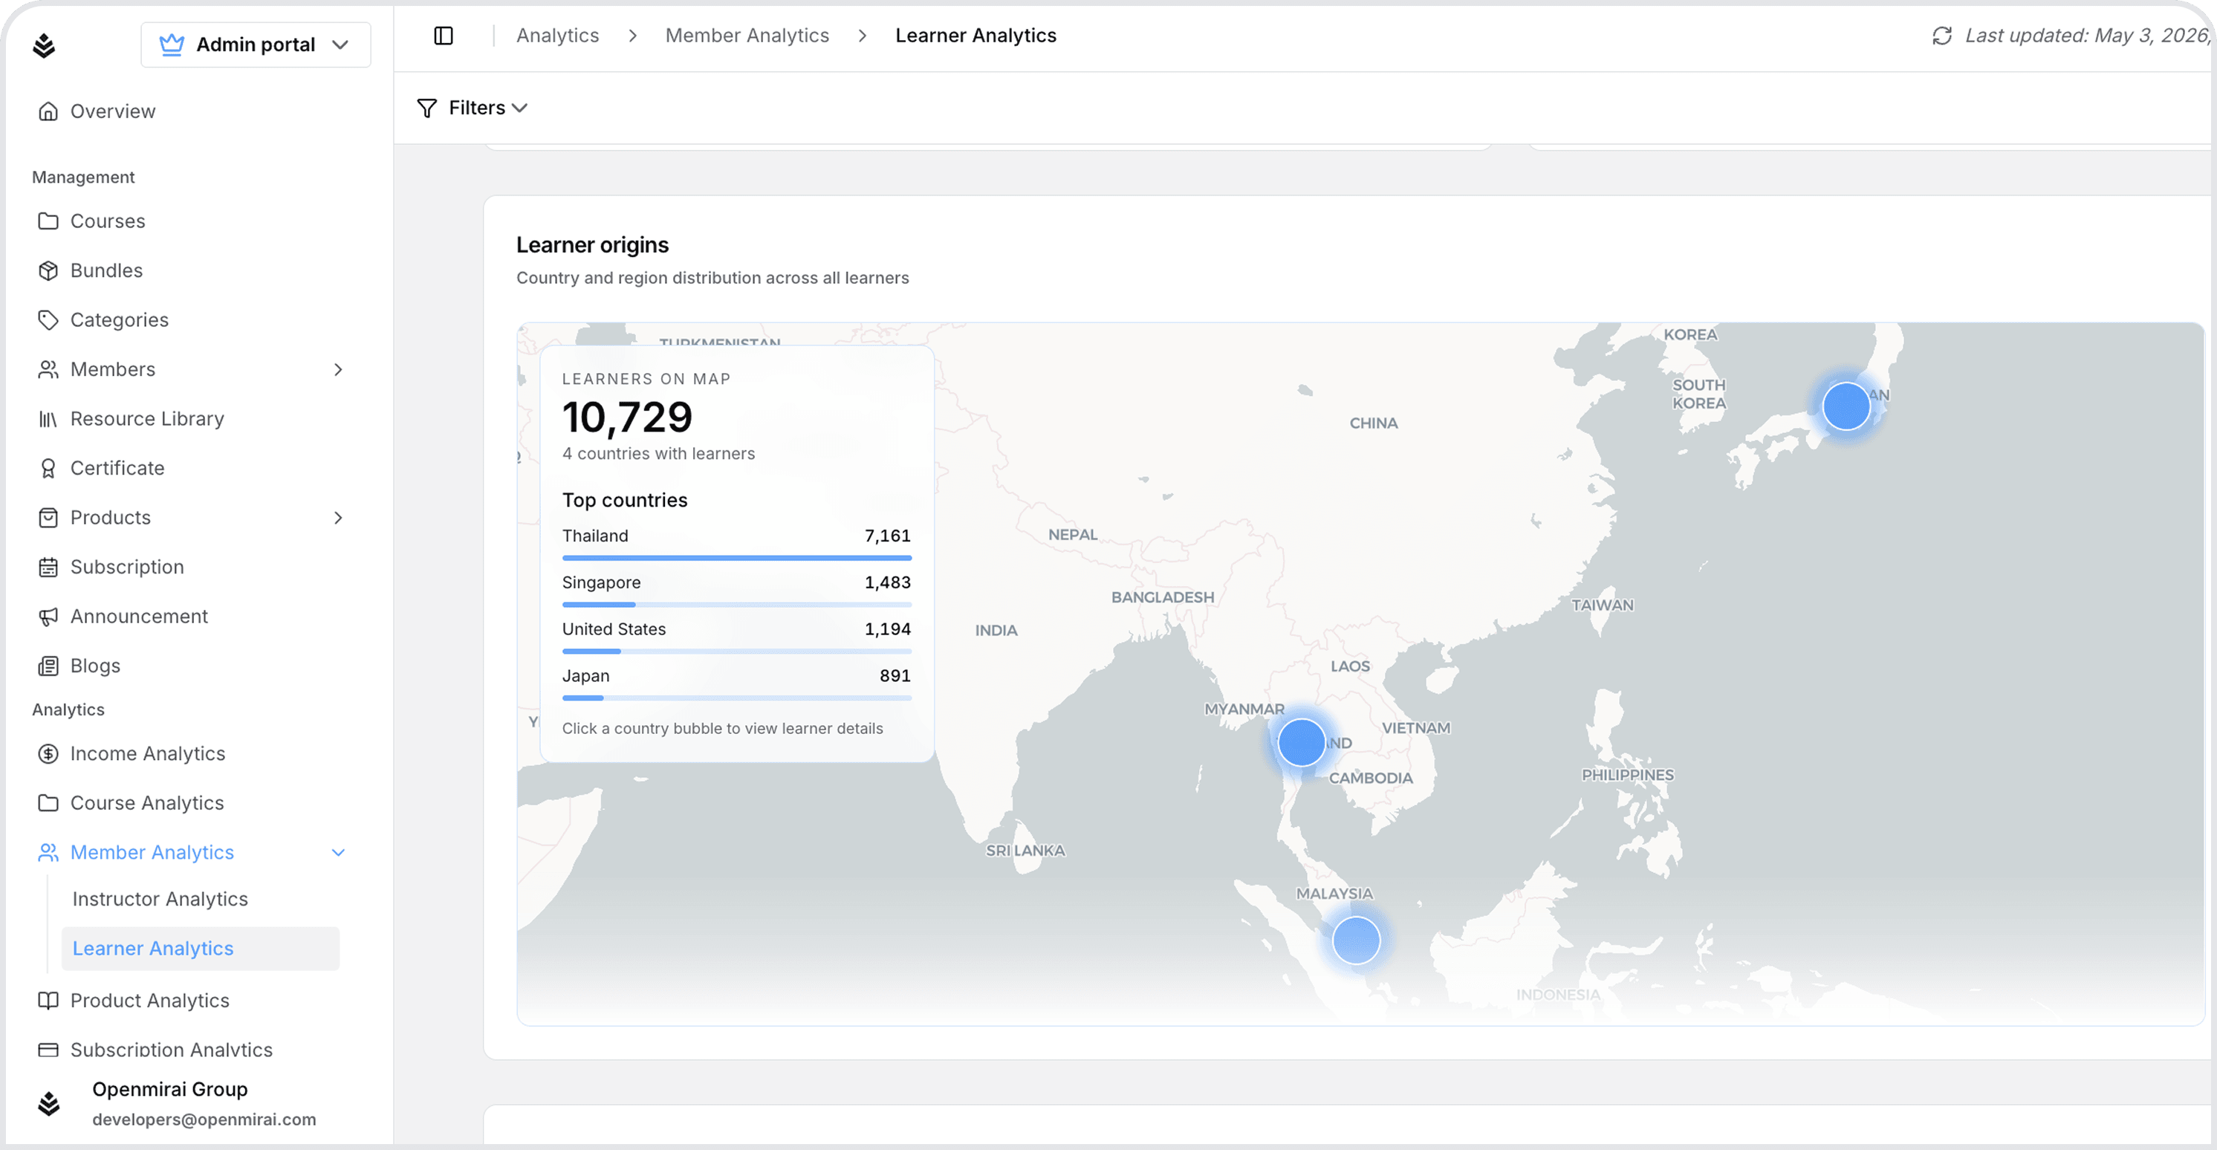Click Singapore progress bar in top countries
This screenshot has width=2217, height=1150.
click(737, 604)
